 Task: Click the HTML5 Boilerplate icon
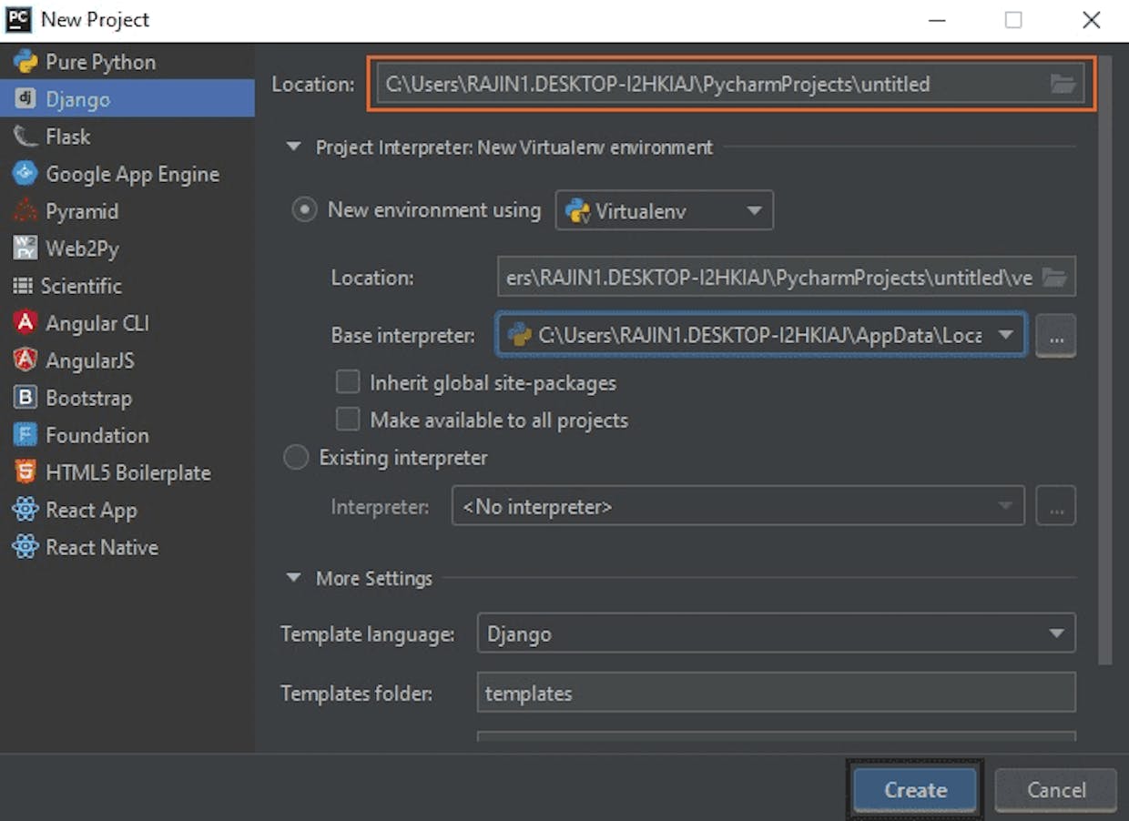pos(25,472)
